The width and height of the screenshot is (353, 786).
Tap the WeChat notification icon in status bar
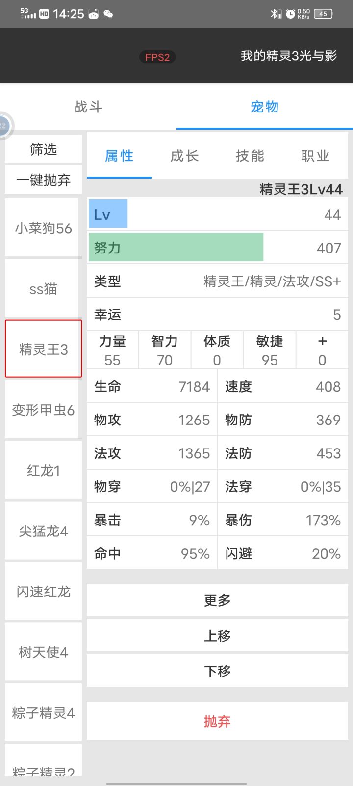pyautogui.click(x=108, y=14)
